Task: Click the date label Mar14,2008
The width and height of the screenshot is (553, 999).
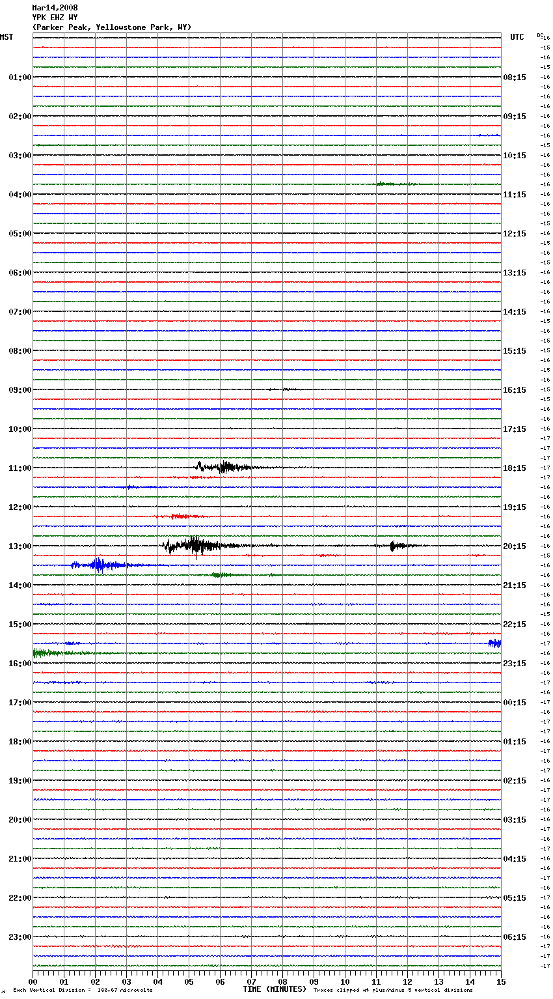Action: pyautogui.click(x=55, y=8)
